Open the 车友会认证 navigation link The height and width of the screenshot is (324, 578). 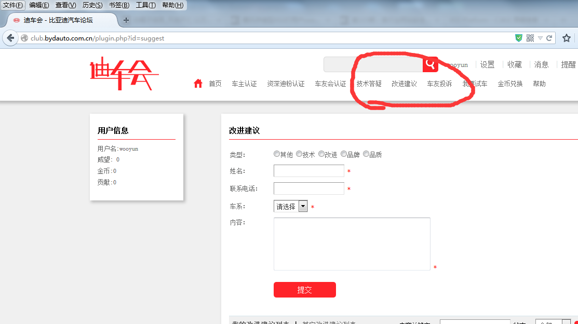(330, 84)
